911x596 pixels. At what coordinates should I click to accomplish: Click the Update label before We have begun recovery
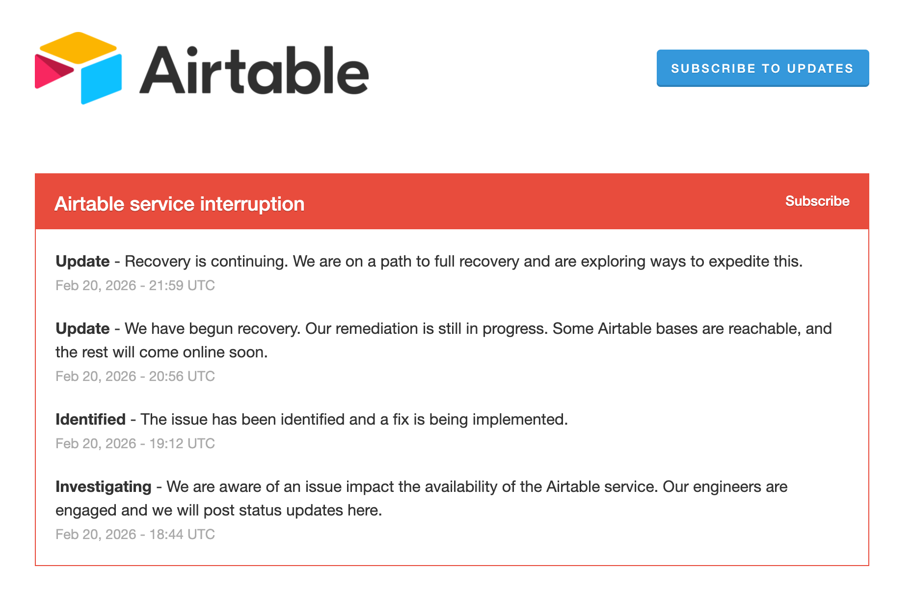(x=82, y=328)
